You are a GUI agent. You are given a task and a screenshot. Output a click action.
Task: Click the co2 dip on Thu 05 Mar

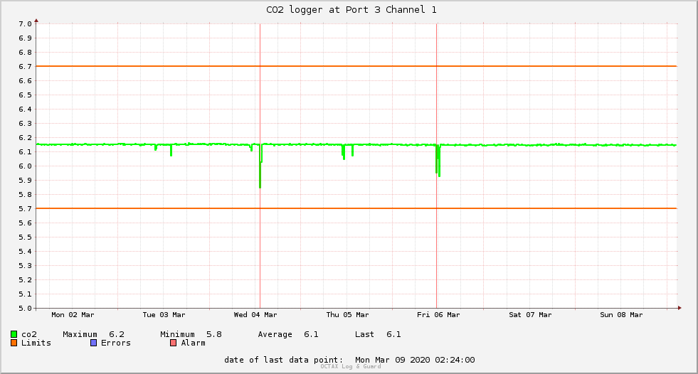[344, 154]
